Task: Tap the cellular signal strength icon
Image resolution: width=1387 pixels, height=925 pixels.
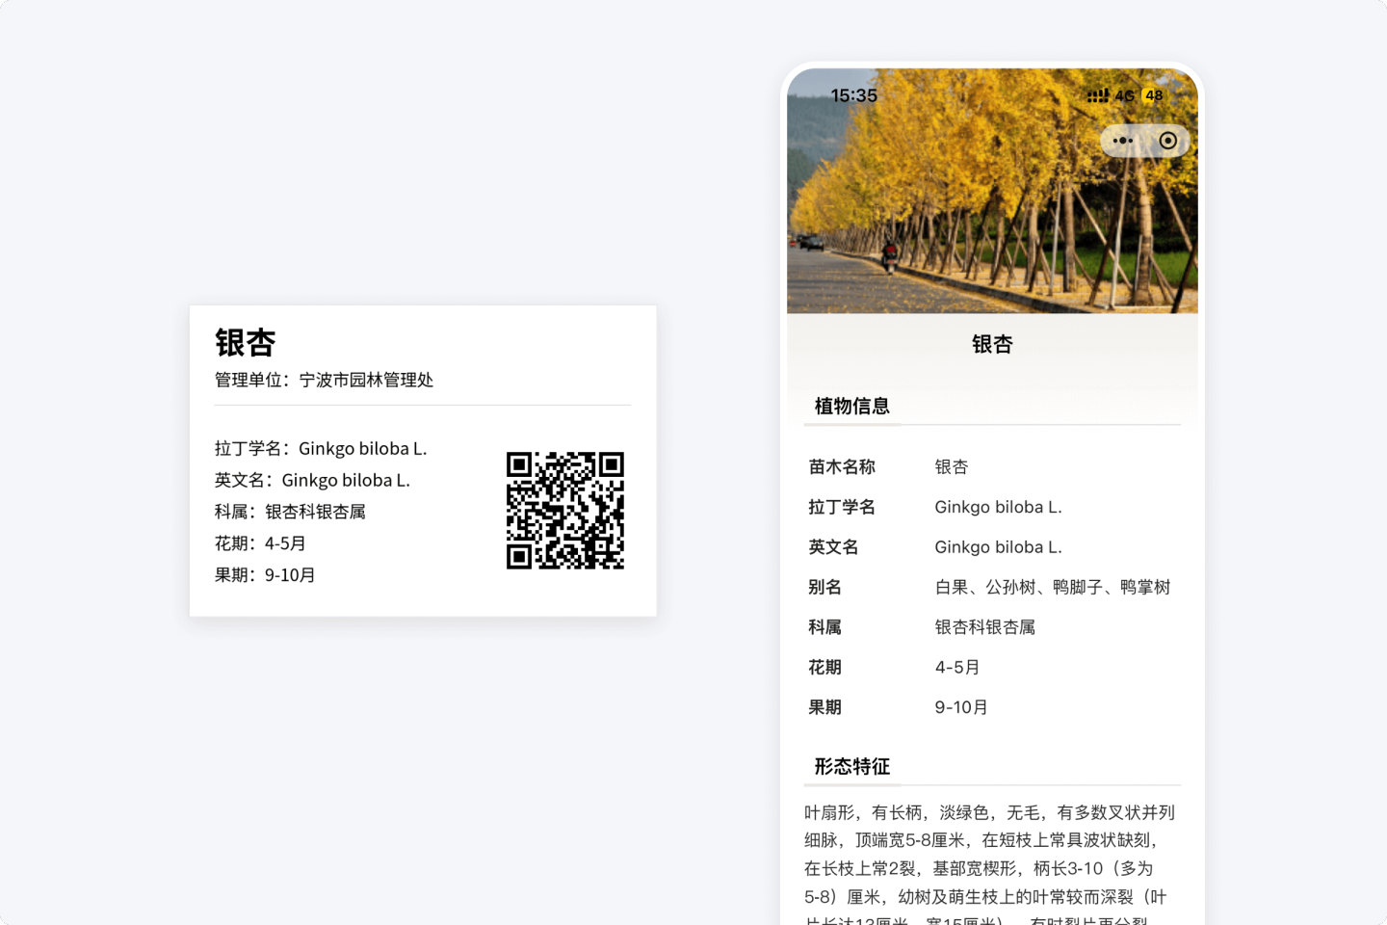Action: tap(1097, 95)
